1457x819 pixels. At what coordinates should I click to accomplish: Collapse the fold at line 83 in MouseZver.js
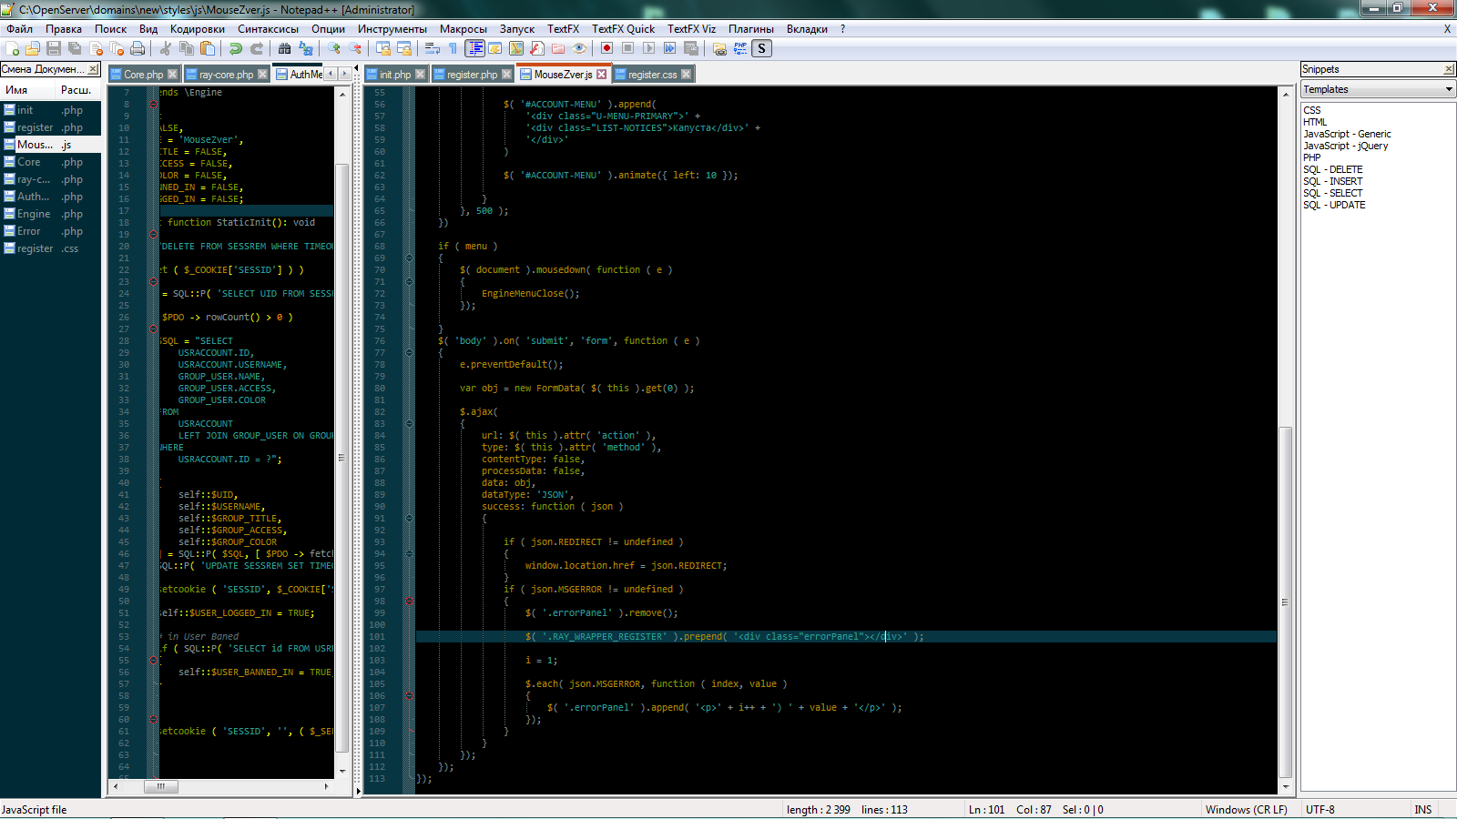[x=409, y=423]
